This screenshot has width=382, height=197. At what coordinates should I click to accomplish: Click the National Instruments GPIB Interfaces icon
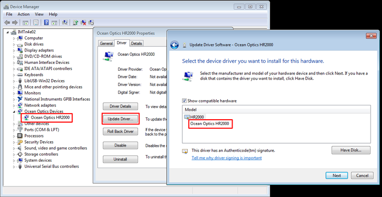click(20, 99)
